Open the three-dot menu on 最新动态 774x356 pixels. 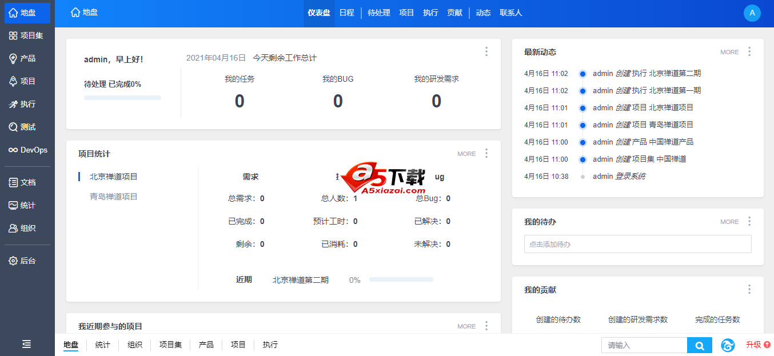pyautogui.click(x=749, y=51)
